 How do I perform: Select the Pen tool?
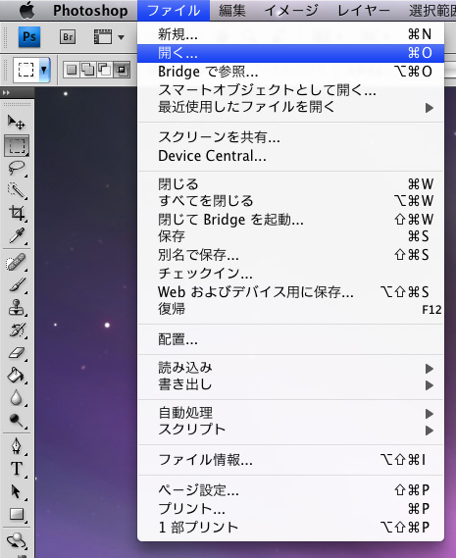pyautogui.click(x=17, y=446)
